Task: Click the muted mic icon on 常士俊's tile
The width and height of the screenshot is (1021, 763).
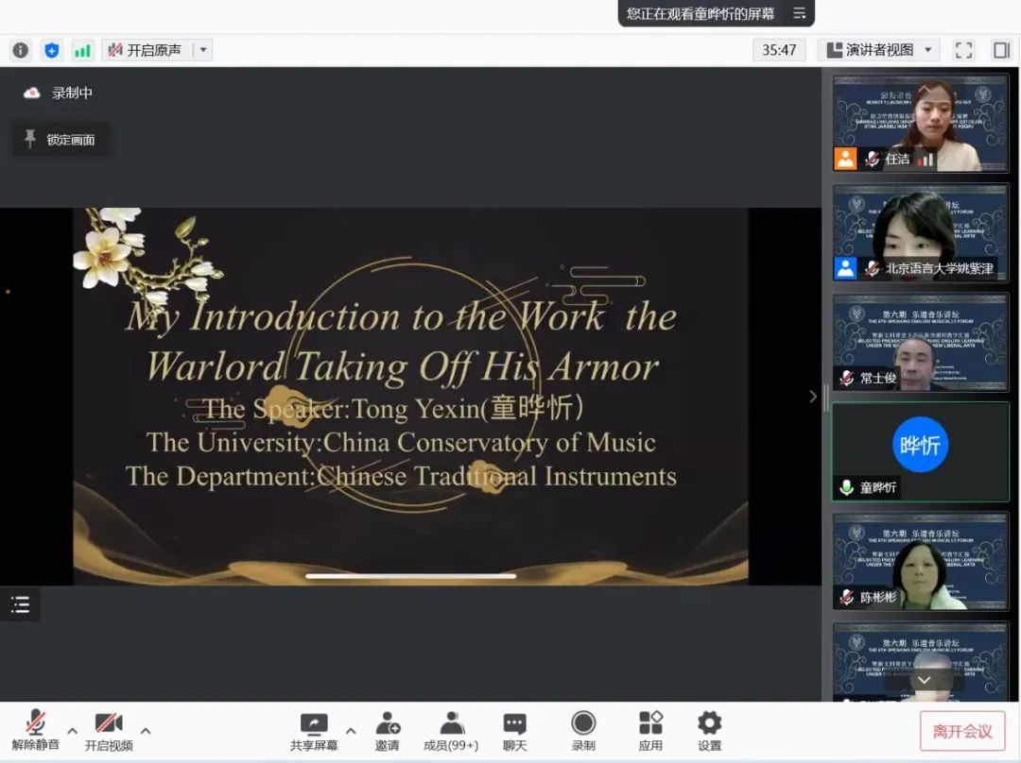Action: [x=846, y=378]
